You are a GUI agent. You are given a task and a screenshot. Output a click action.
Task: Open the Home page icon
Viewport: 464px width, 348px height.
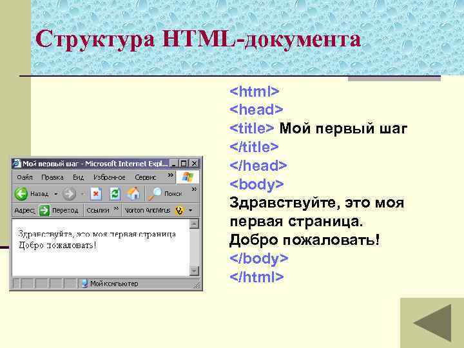(x=133, y=194)
